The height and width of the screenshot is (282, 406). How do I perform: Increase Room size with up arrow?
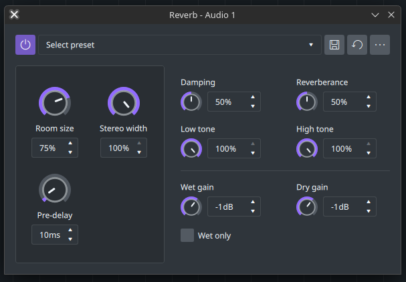coord(70,143)
